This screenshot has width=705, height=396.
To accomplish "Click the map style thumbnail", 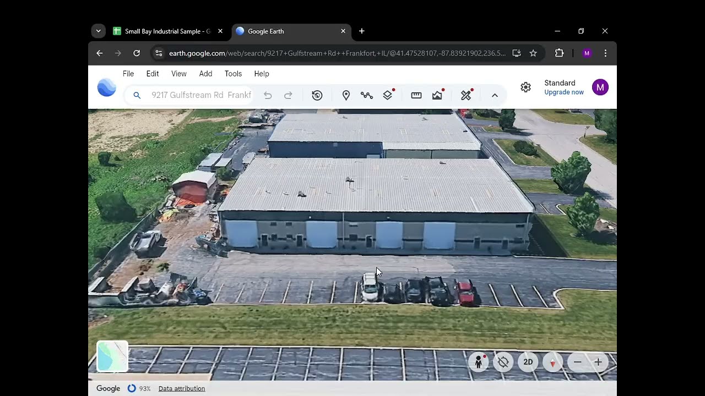I will click(x=112, y=356).
